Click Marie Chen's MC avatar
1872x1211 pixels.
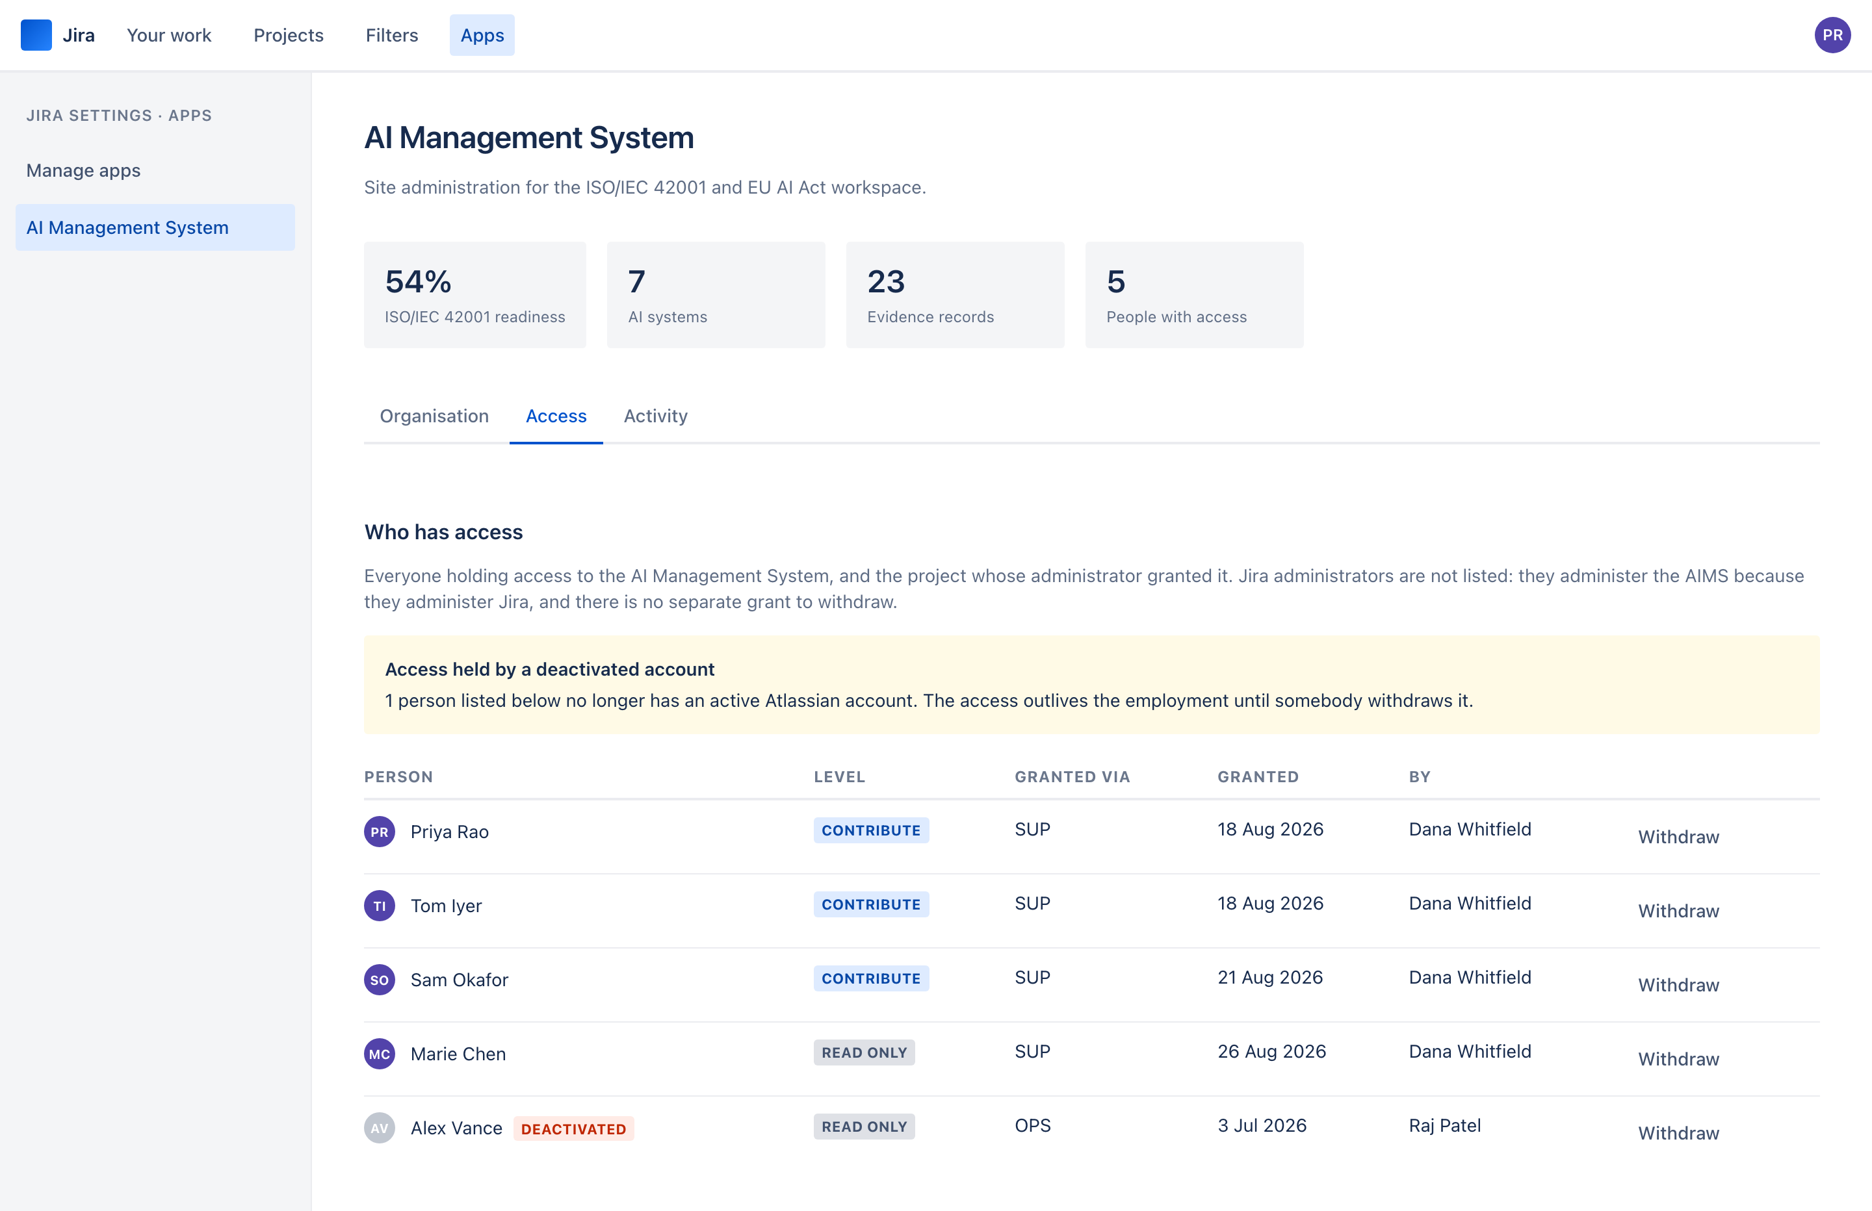[x=379, y=1054]
